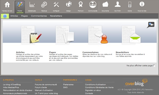The width and height of the screenshot is (159, 95).
Task: Open the Statistiques chart icon
Action: click(x=32, y=5)
